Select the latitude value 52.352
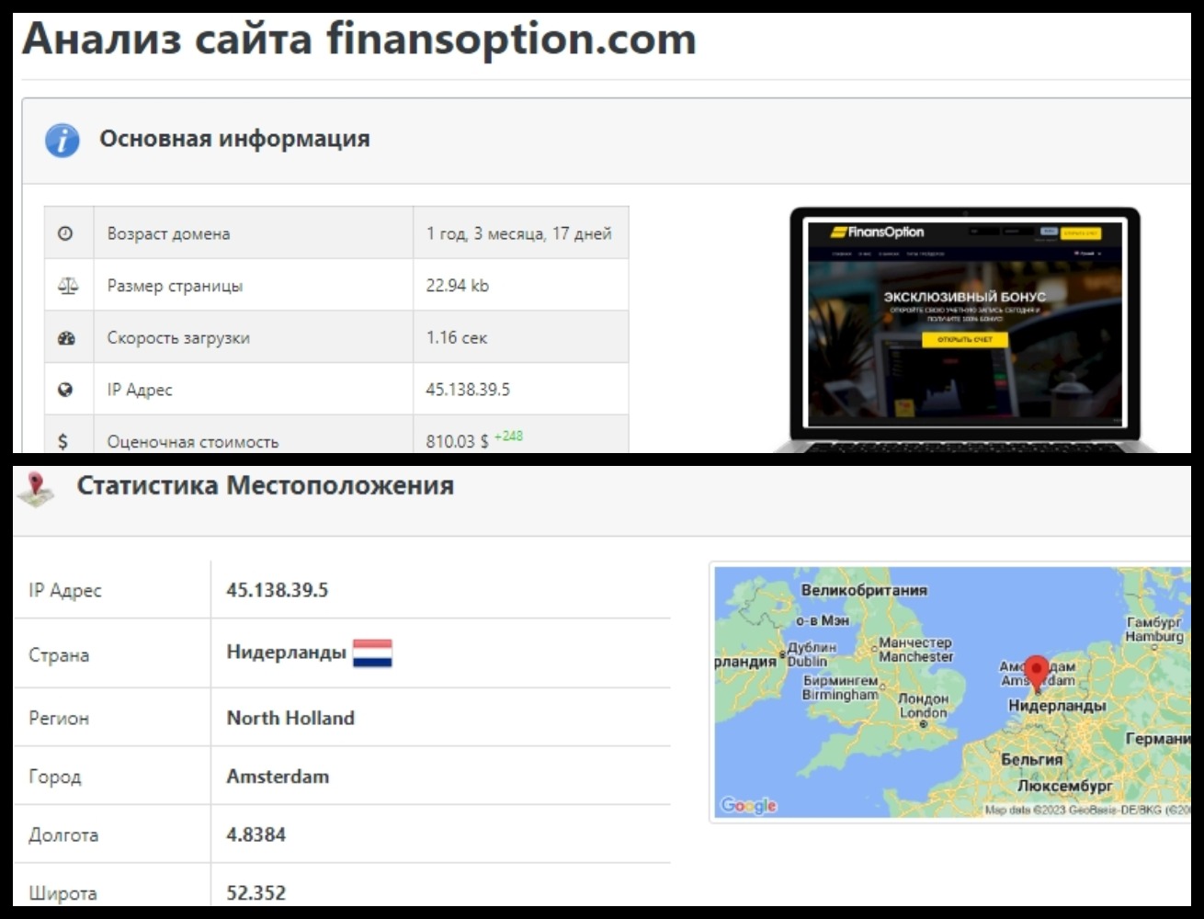This screenshot has width=1204, height=919. click(256, 892)
